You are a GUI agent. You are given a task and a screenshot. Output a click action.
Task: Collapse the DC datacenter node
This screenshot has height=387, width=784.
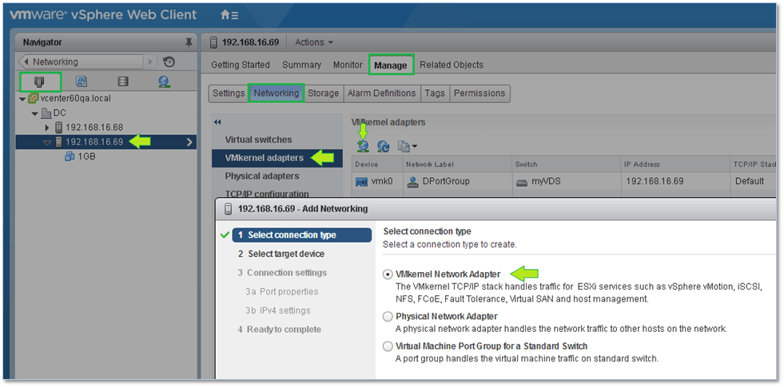tap(34, 113)
